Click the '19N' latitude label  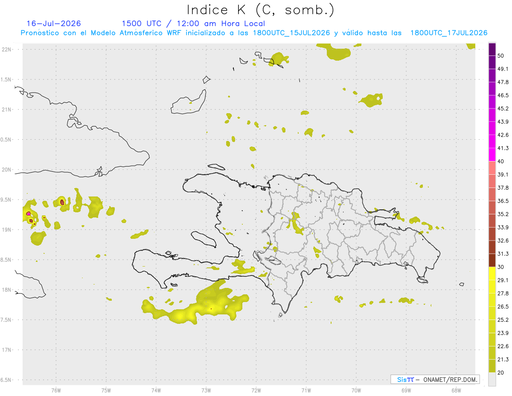6,230
